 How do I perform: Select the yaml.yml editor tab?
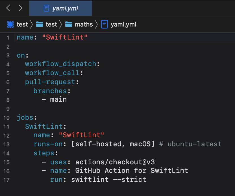(x=60, y=8)
